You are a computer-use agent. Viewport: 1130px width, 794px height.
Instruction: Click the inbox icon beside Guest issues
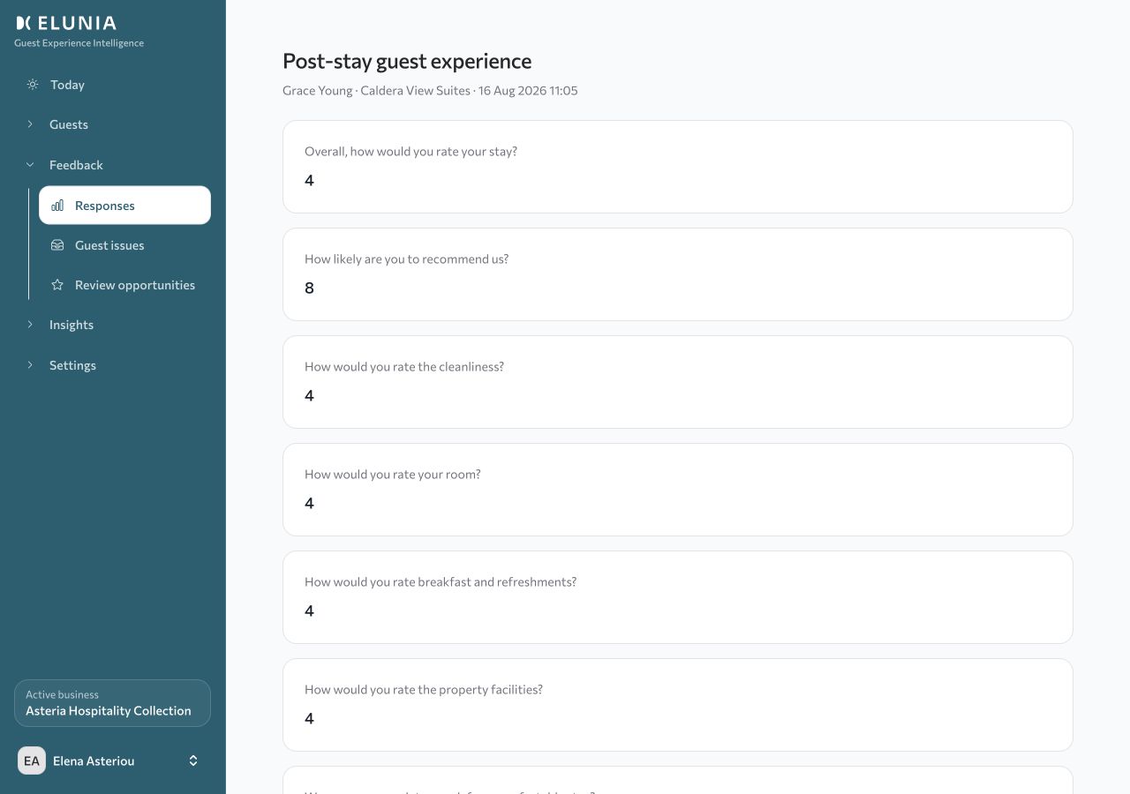pos(57,245)
